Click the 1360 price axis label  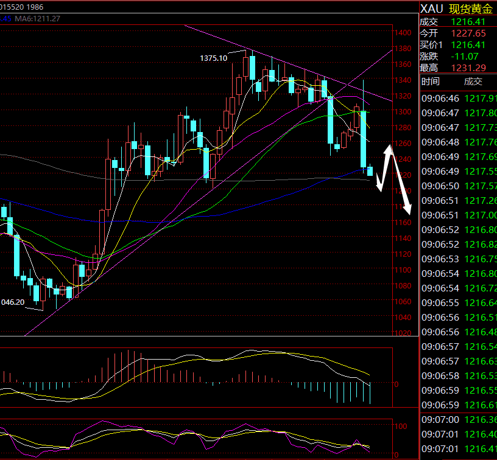[403, 64]
